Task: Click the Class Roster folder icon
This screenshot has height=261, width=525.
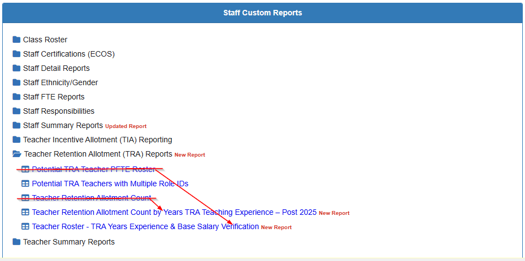Action: click(17, 40)
